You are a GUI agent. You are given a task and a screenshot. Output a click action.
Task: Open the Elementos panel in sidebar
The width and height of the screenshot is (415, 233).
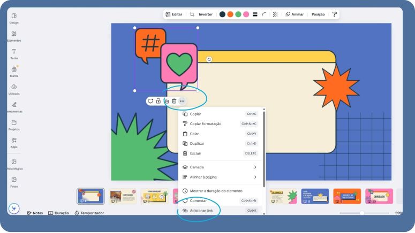[x=14, y=35]
